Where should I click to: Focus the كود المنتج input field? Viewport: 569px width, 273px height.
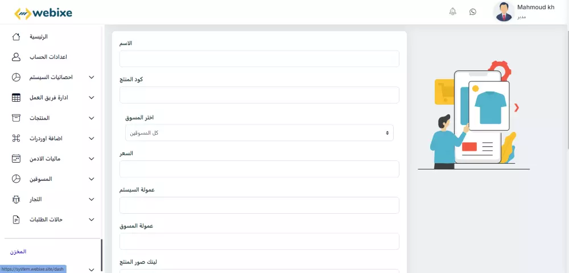(x=259, y=95)
